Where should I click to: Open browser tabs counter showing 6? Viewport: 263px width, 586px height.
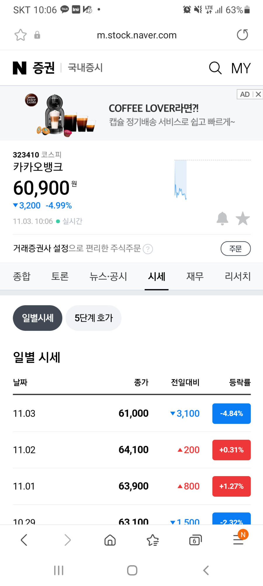[x=195, y=540]
